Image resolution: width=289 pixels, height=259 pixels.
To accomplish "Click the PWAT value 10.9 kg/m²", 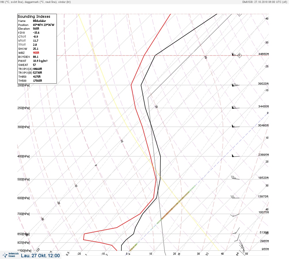I will [40, 61].
